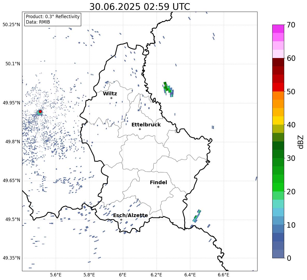
Task: Click the yellow colorbar segment
Action: pos(278,120)
